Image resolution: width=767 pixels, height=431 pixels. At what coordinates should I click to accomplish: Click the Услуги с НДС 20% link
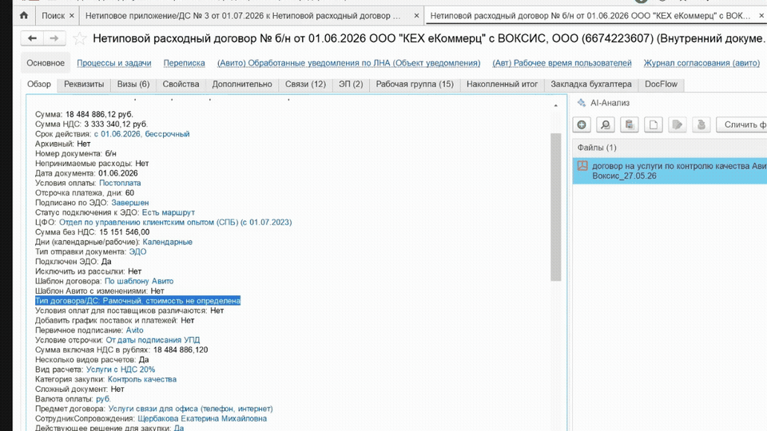pyautogui.click(x=121, y=370)
